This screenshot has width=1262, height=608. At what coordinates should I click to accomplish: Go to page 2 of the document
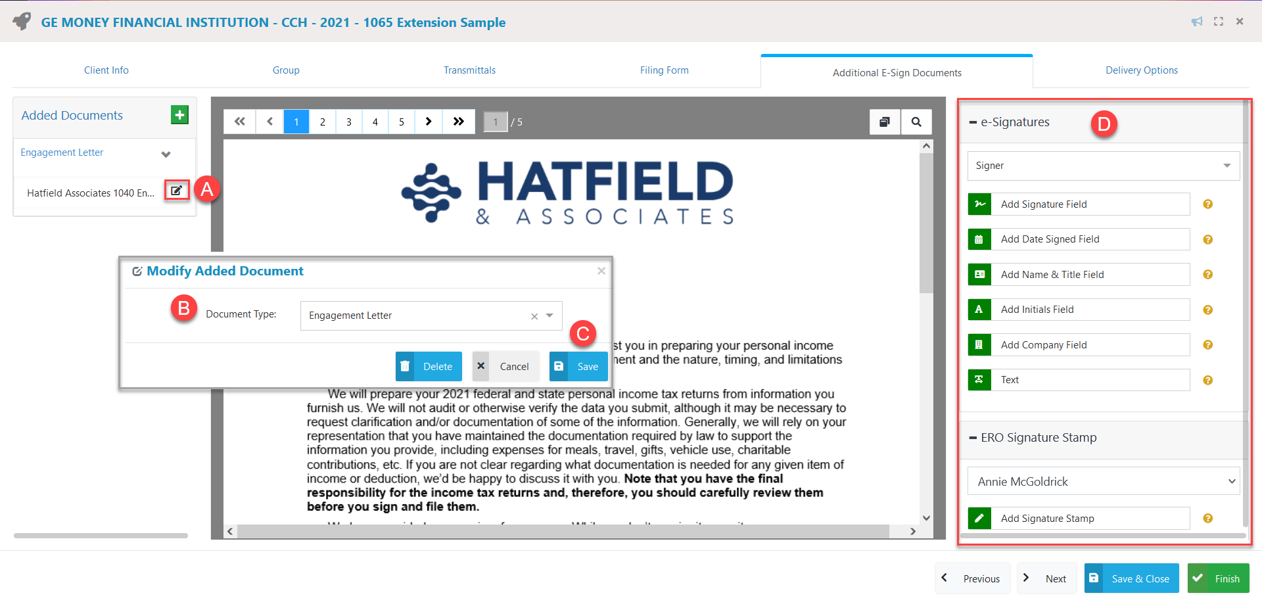323,122
